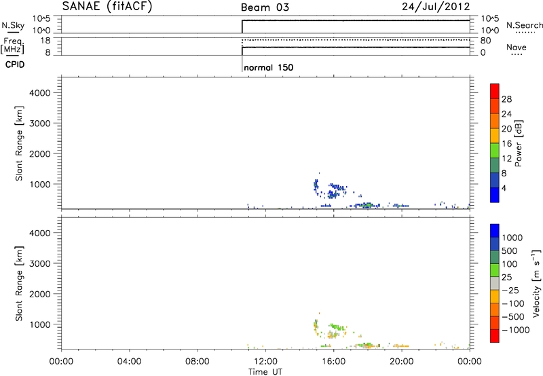Click the 24/Jul/2012 date label

[x=436, y=7]
